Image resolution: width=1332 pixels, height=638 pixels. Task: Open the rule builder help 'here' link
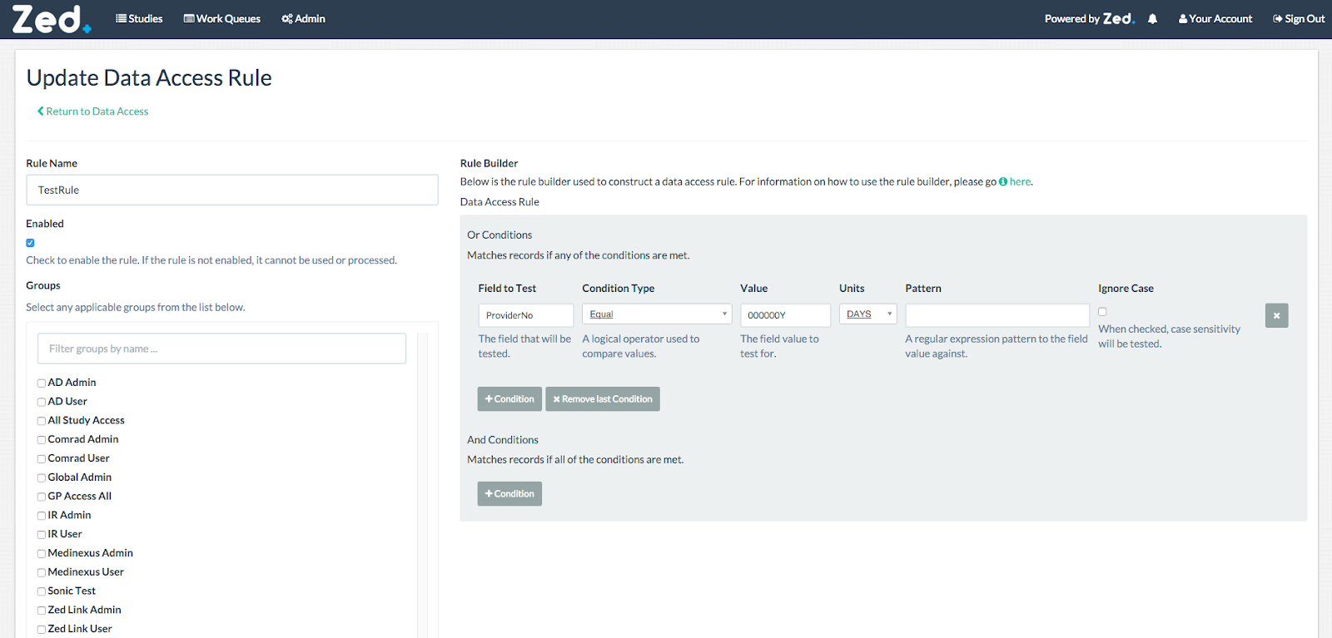[1021, 181]
